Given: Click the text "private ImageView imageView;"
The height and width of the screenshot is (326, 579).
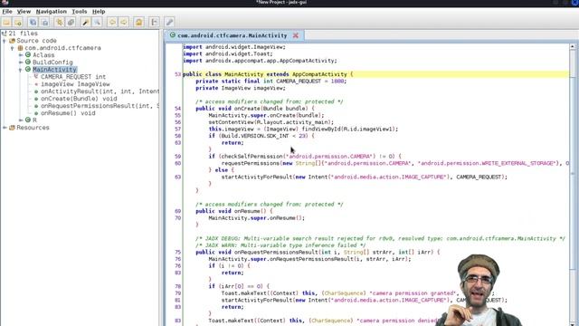Looking at the screenshot, I should point(241,88).
